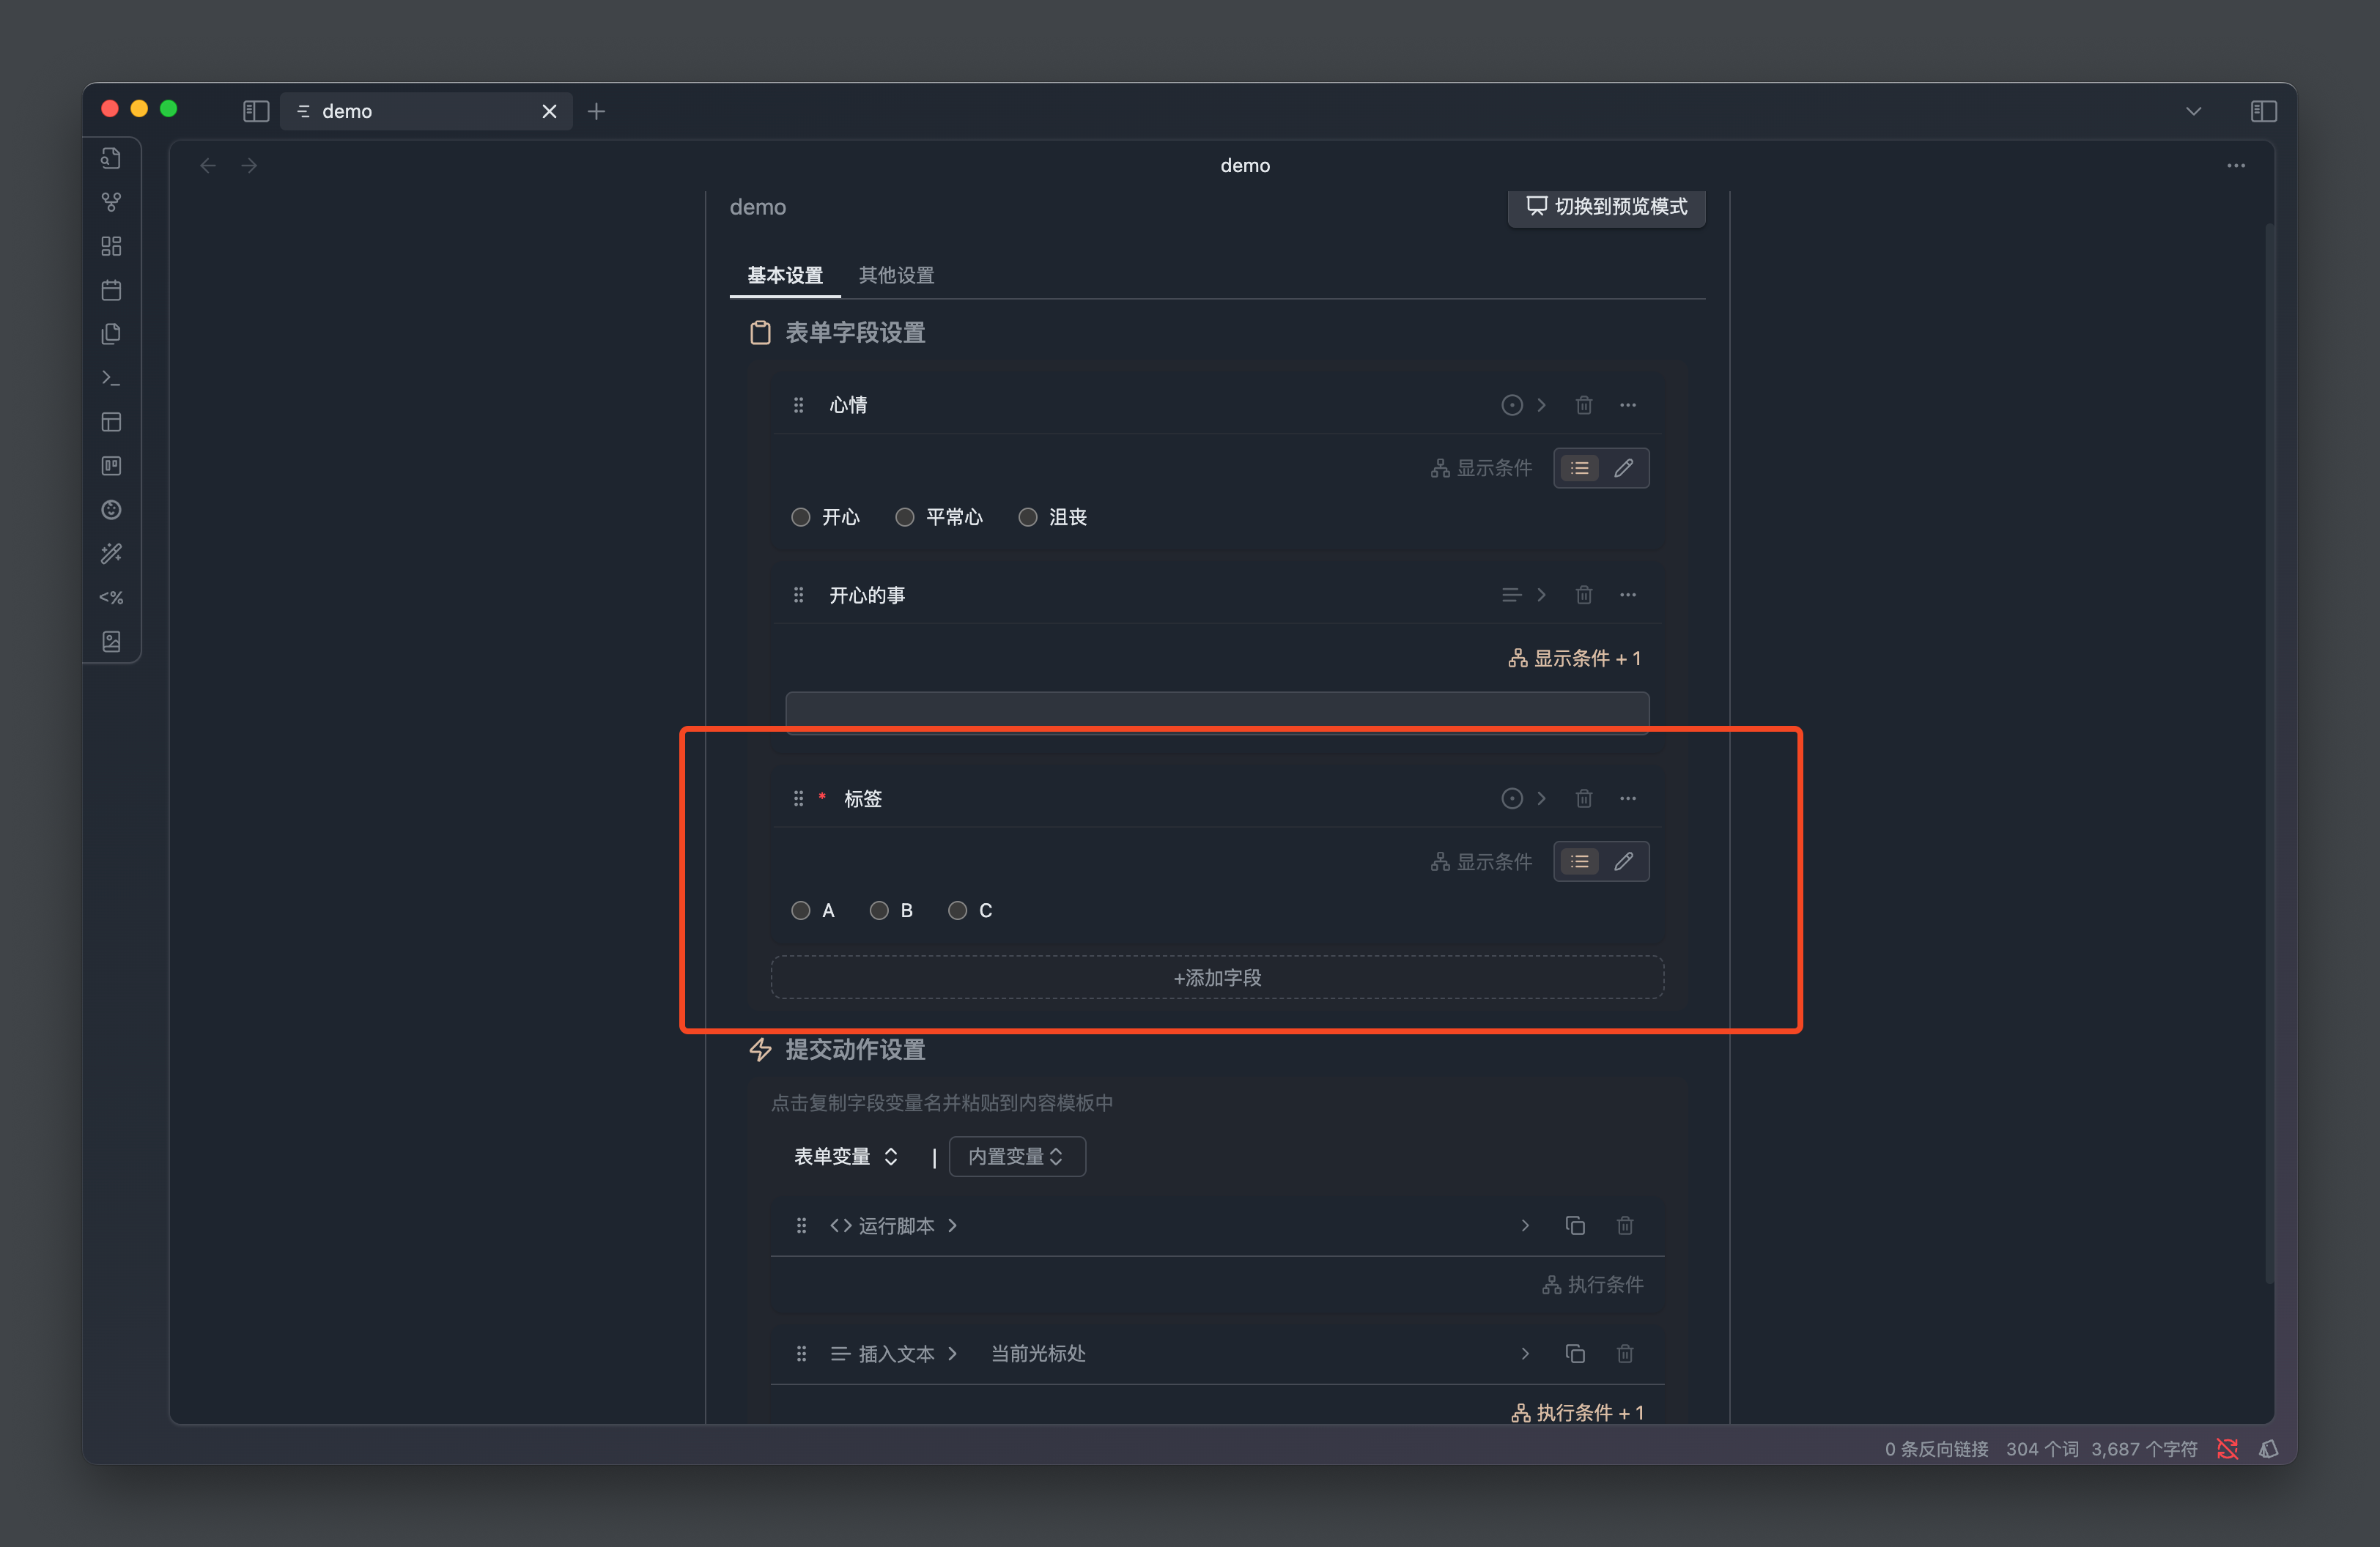2380x1547 pixels.
Task: Select radio option B under 标签
Action: (878, 910)
